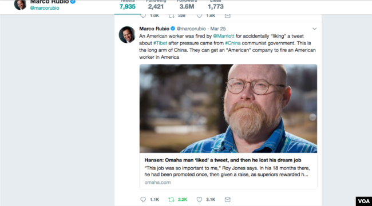This screenshot has height=206, width=372.
Task: Click Marco Rubio tweet avatar
Action: pos(127,35)
